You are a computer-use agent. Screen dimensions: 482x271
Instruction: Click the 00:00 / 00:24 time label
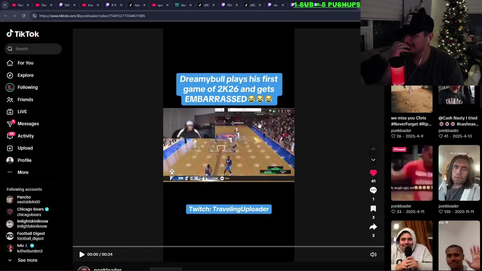point(100,254)
